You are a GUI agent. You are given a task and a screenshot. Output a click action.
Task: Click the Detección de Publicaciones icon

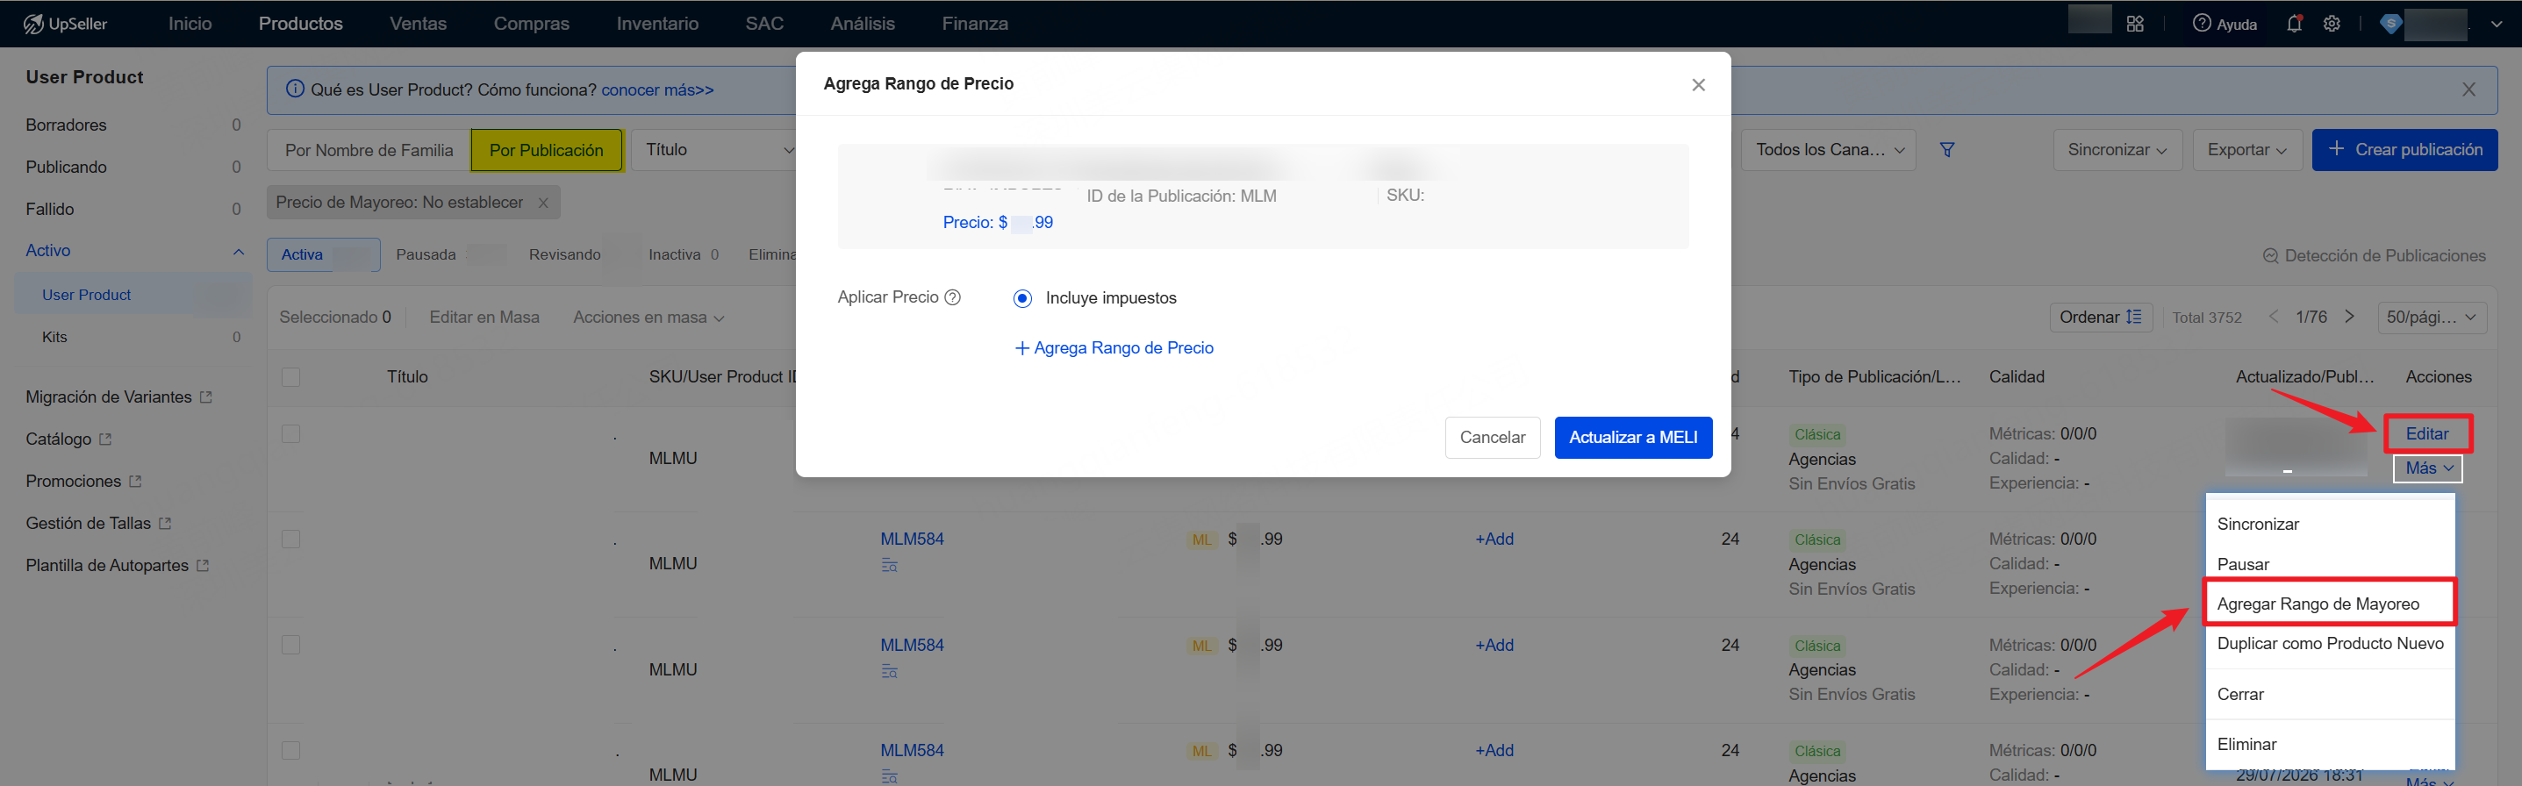(x=2270, y=255)
